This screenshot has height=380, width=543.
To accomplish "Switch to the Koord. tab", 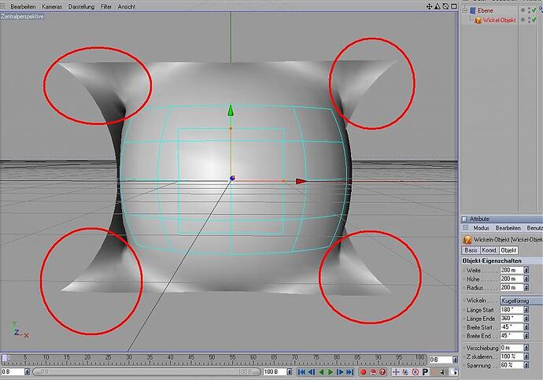I will [489, 250].
